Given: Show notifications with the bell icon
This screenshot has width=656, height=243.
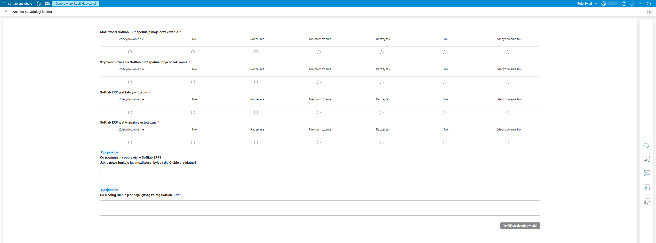Looking at the screenshot, I should click(632, 4).
